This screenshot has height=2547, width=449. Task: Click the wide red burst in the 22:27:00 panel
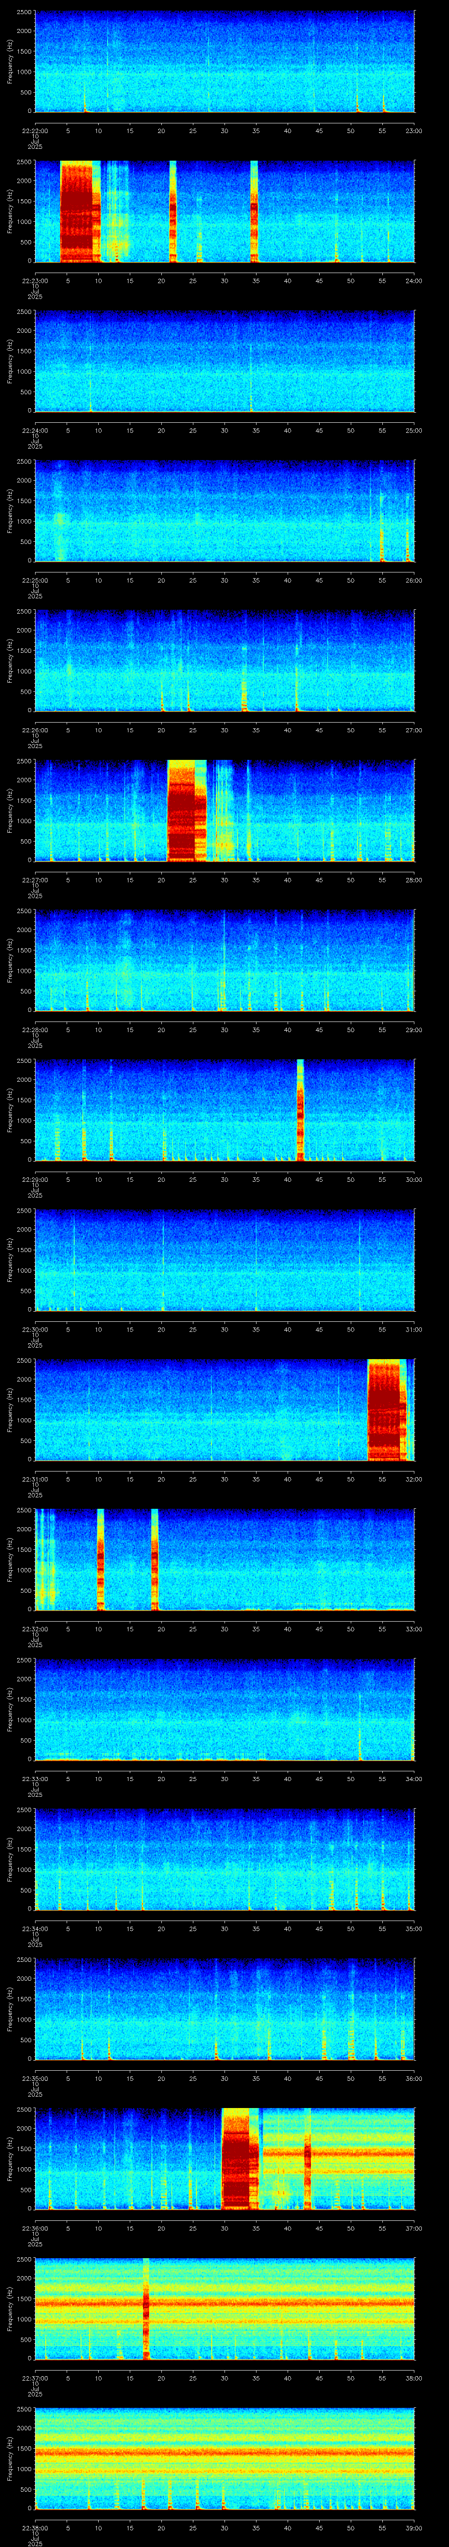(186, 811)
